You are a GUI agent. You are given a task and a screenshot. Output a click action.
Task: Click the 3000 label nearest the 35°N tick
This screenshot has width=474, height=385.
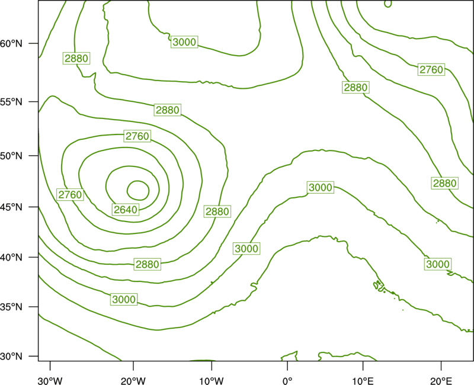coord(124,299)
